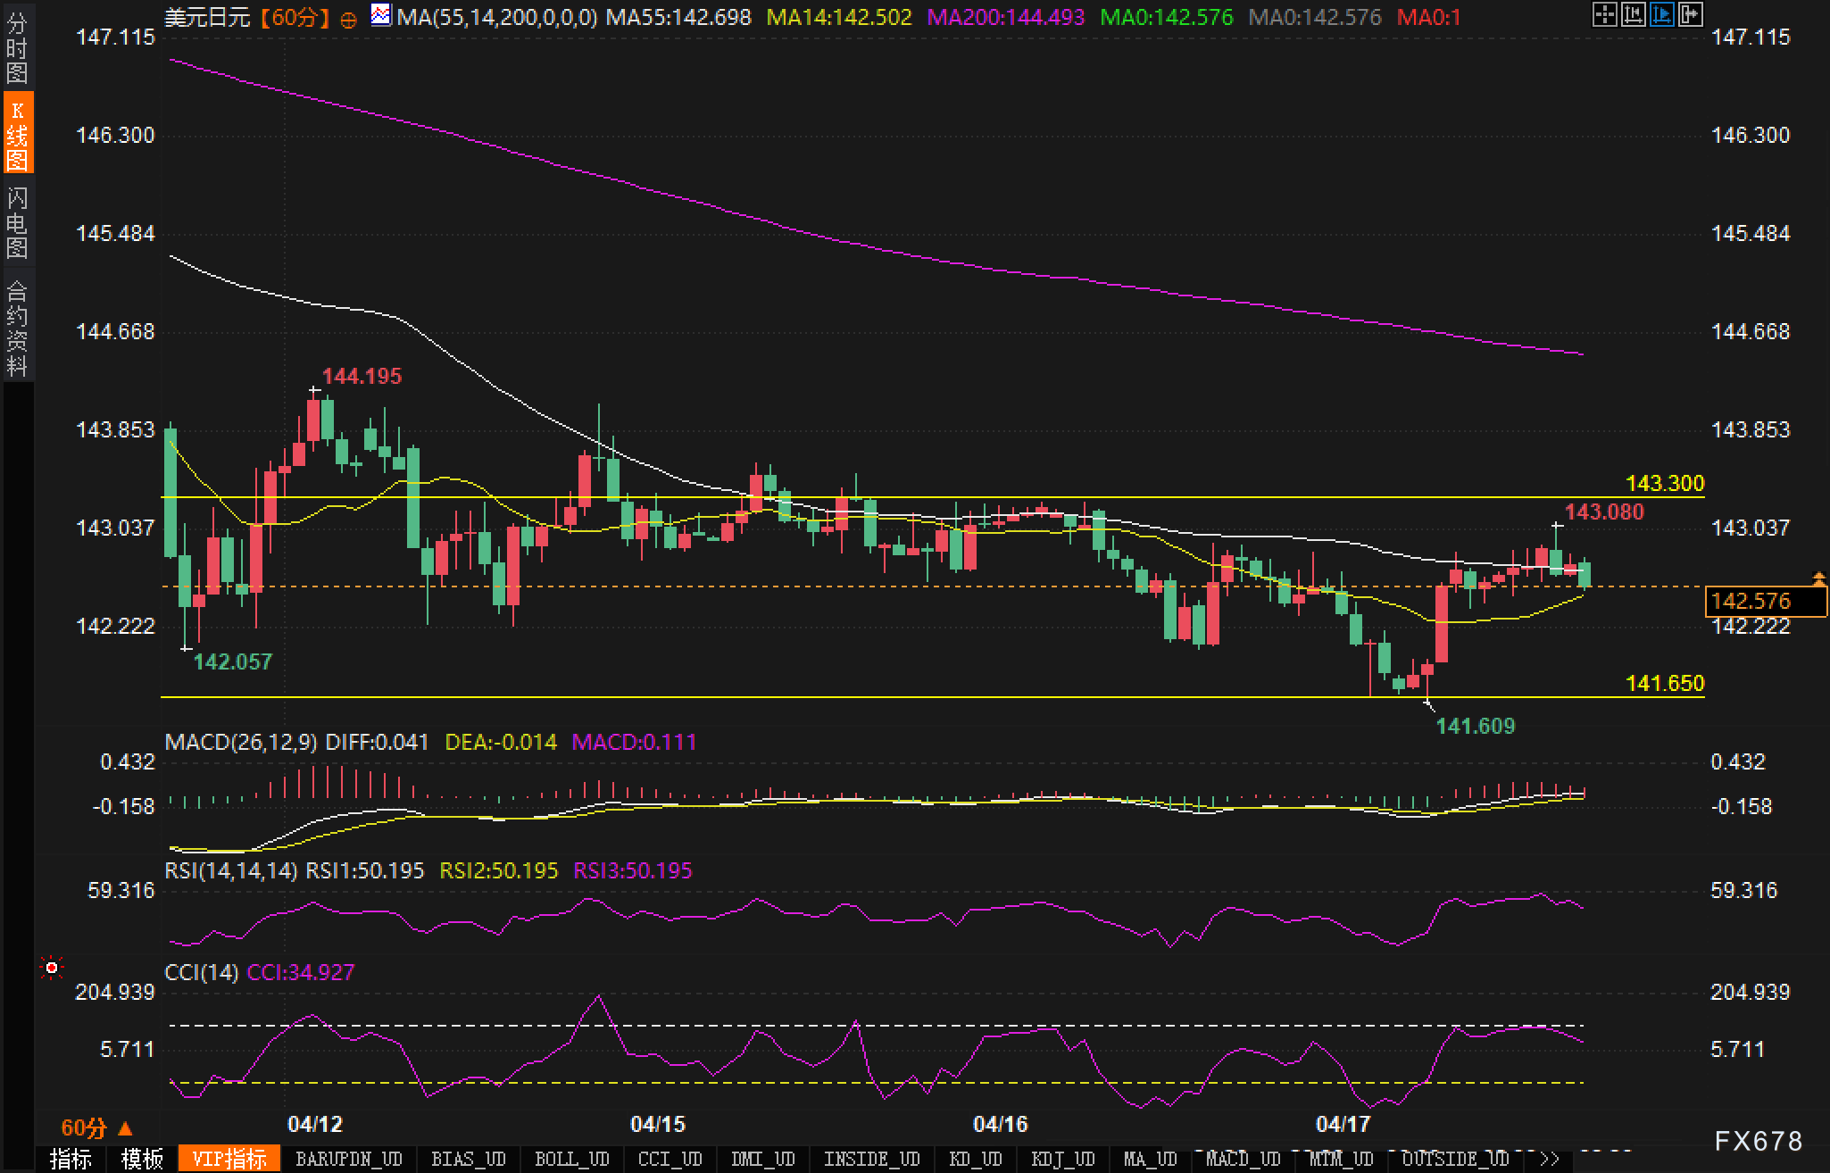Viewport: 1830px width, 1173px height.
Task: Open 合约资料 in the left sidebar
Action: coord(16,328)
